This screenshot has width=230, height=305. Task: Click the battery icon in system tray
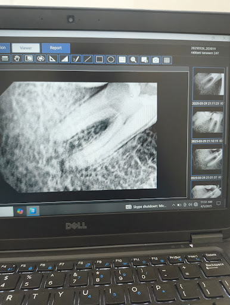coord(179,205)
